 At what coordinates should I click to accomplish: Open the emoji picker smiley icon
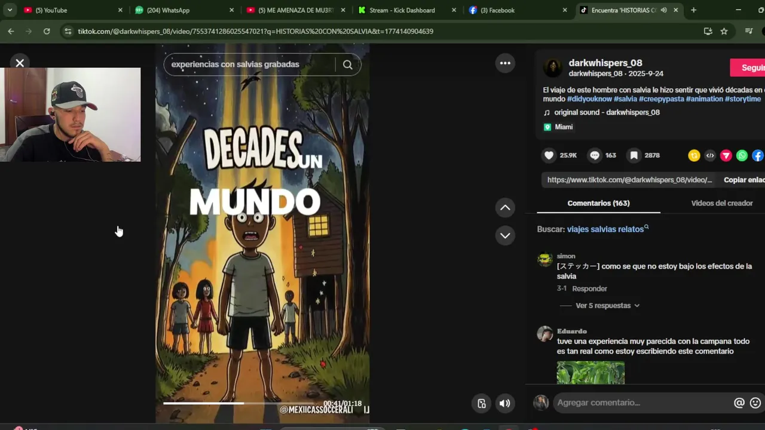[755, 403]
